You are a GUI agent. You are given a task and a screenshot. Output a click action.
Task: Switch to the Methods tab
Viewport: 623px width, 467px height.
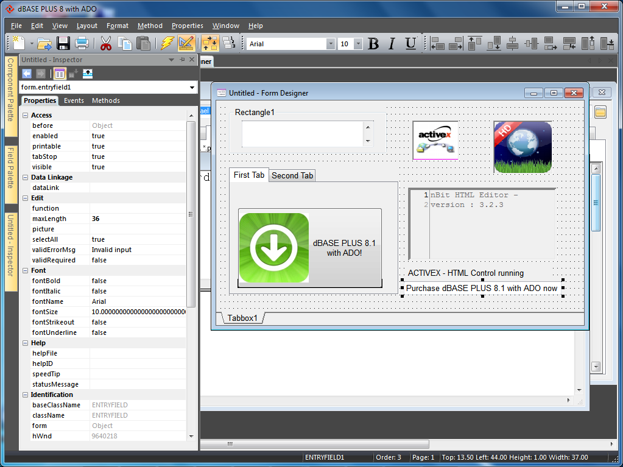(x=106, y=100)
